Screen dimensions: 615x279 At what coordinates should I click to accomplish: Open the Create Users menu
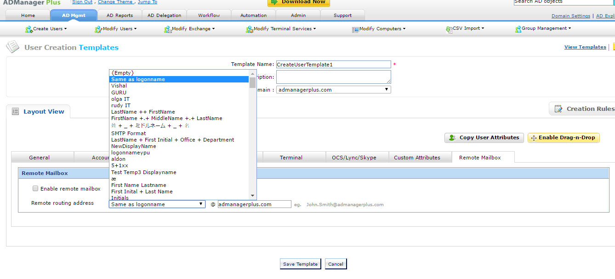pos(50,29)
